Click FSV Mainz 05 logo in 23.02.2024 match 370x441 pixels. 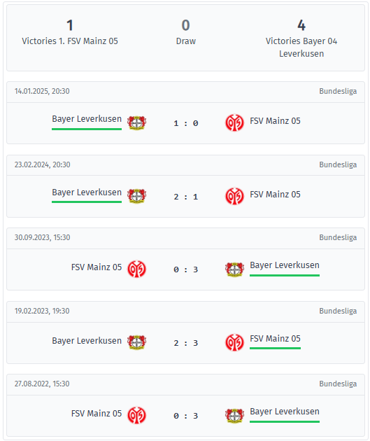click(x=234, y=196)
